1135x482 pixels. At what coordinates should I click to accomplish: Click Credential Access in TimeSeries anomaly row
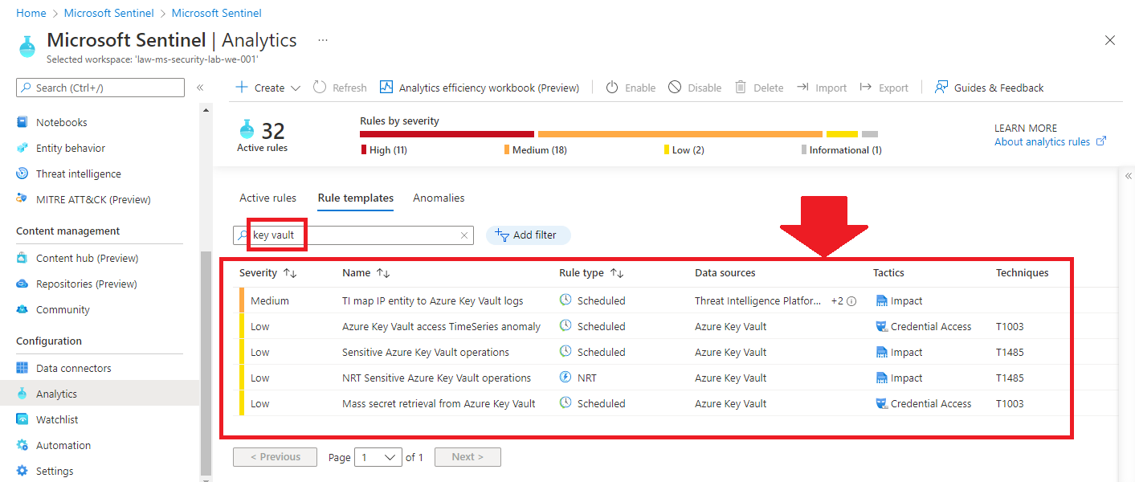924,327
